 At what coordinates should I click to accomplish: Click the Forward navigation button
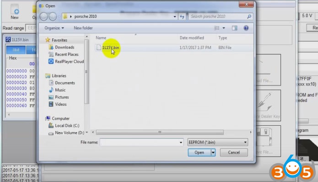(x=53, y=16)
